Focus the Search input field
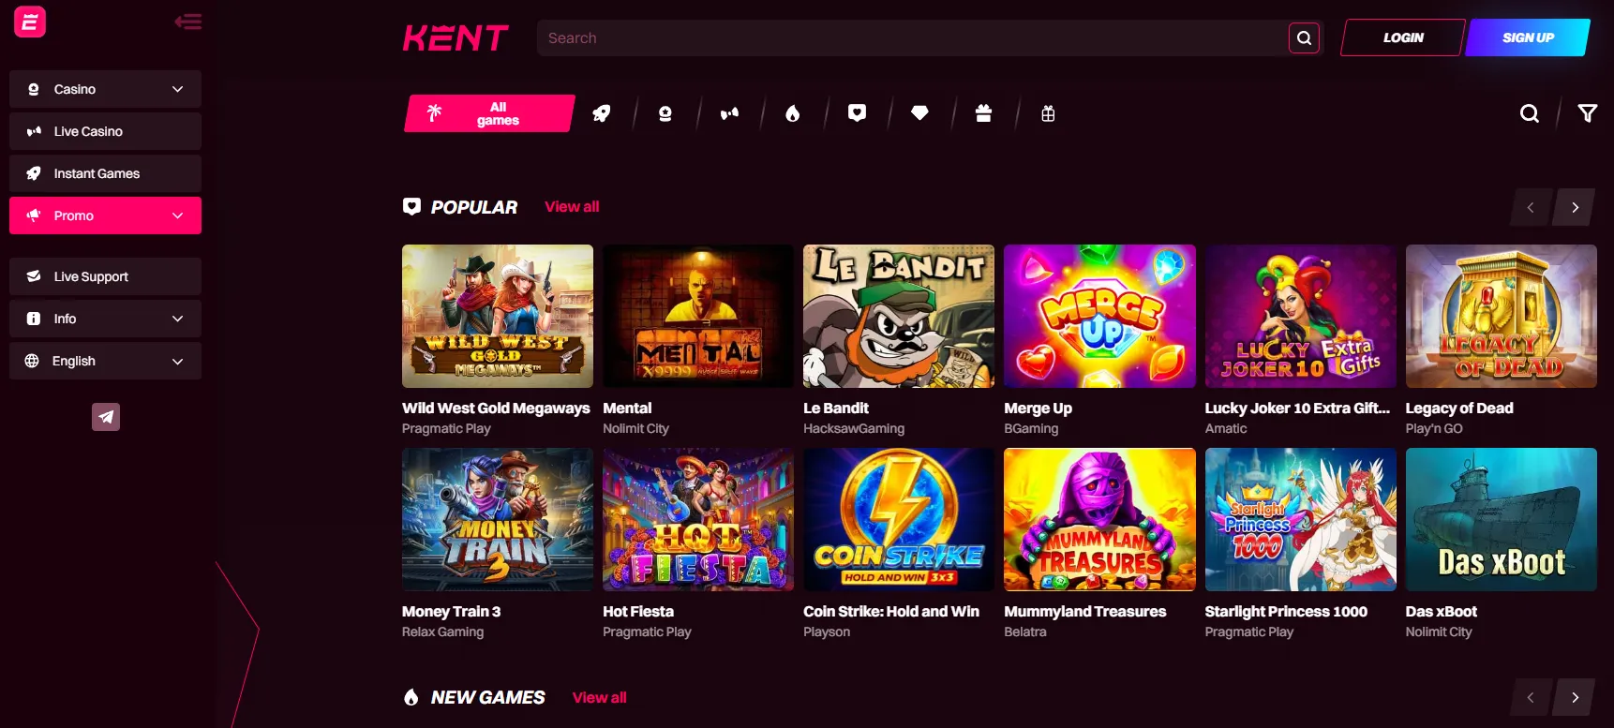The width and height of the screenshot is (1614, 728). (912, 38)
